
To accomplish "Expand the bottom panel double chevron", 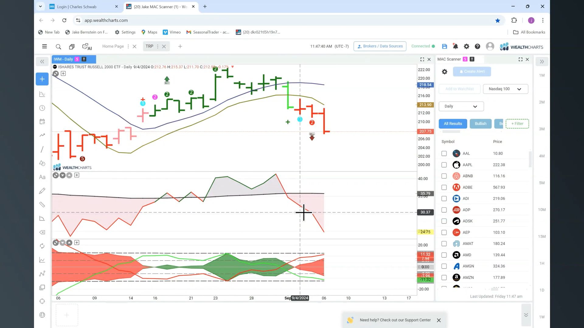I will 526,315.
